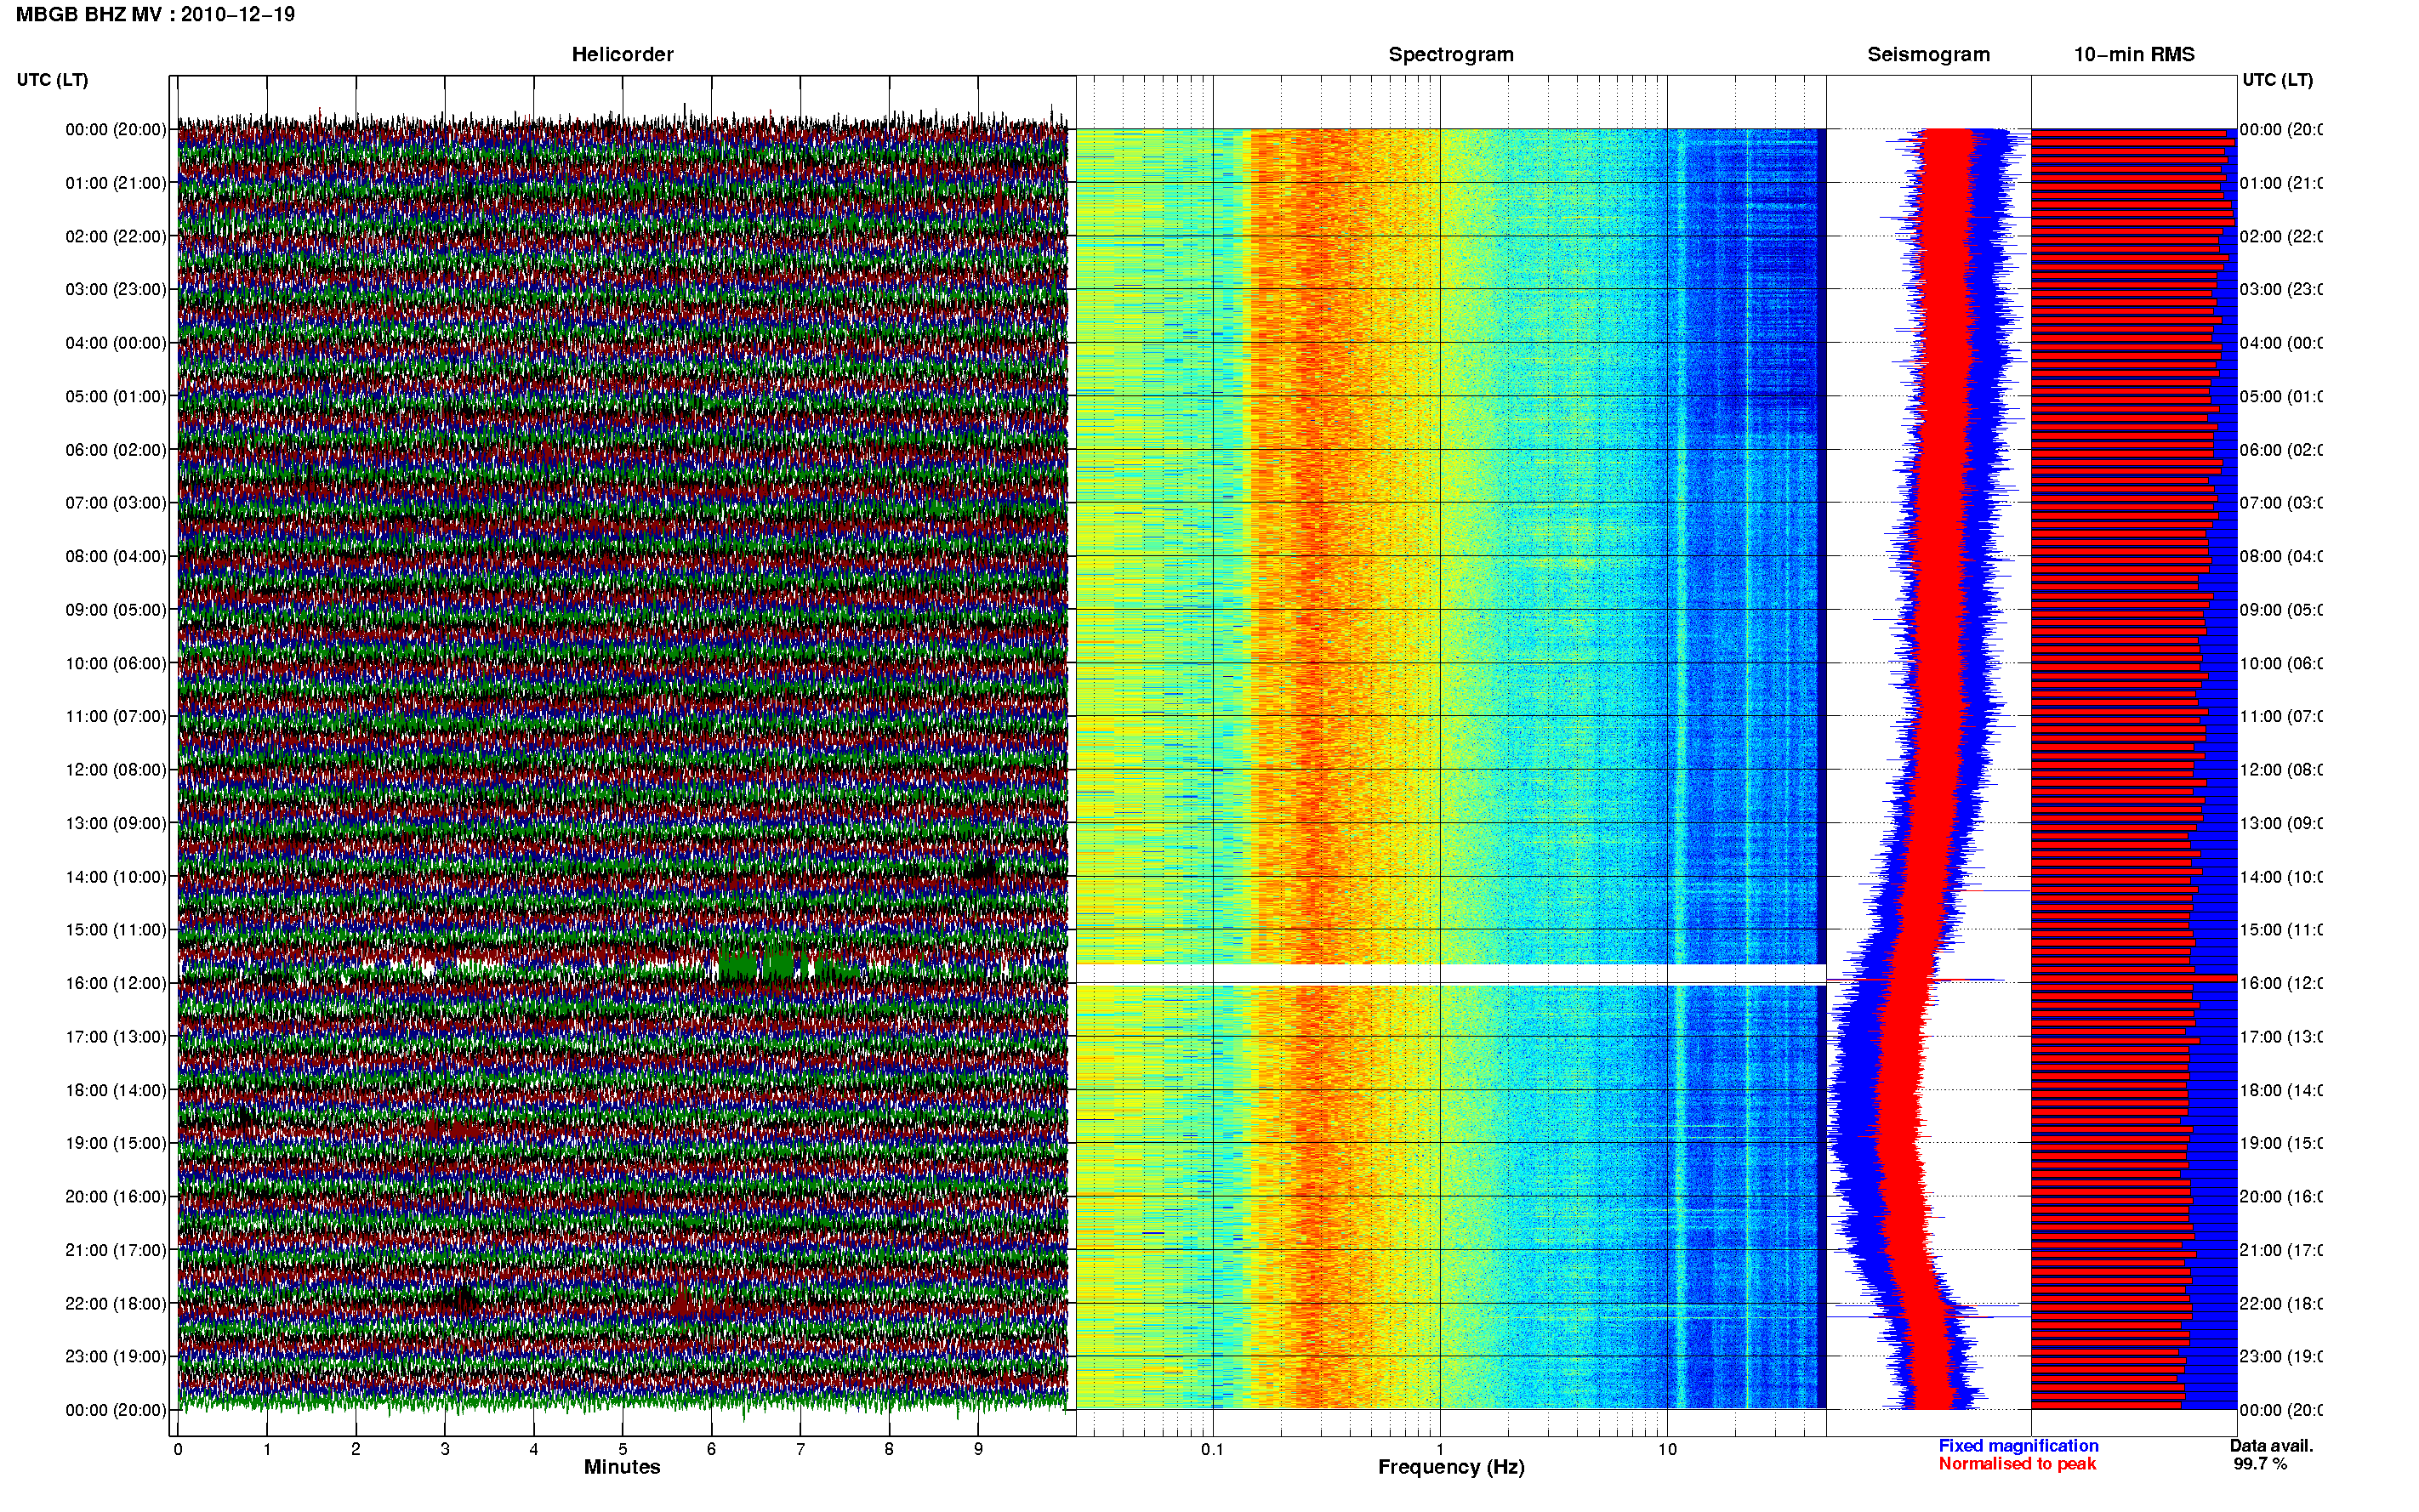The width and height of the screenshot is (2419, 1512).
Task: Click the left '08:00 (04:00)' time label
Action: pos(116,556)
